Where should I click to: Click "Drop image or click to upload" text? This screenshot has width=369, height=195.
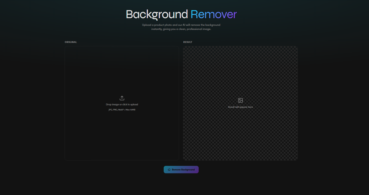[x=122, y=105]
